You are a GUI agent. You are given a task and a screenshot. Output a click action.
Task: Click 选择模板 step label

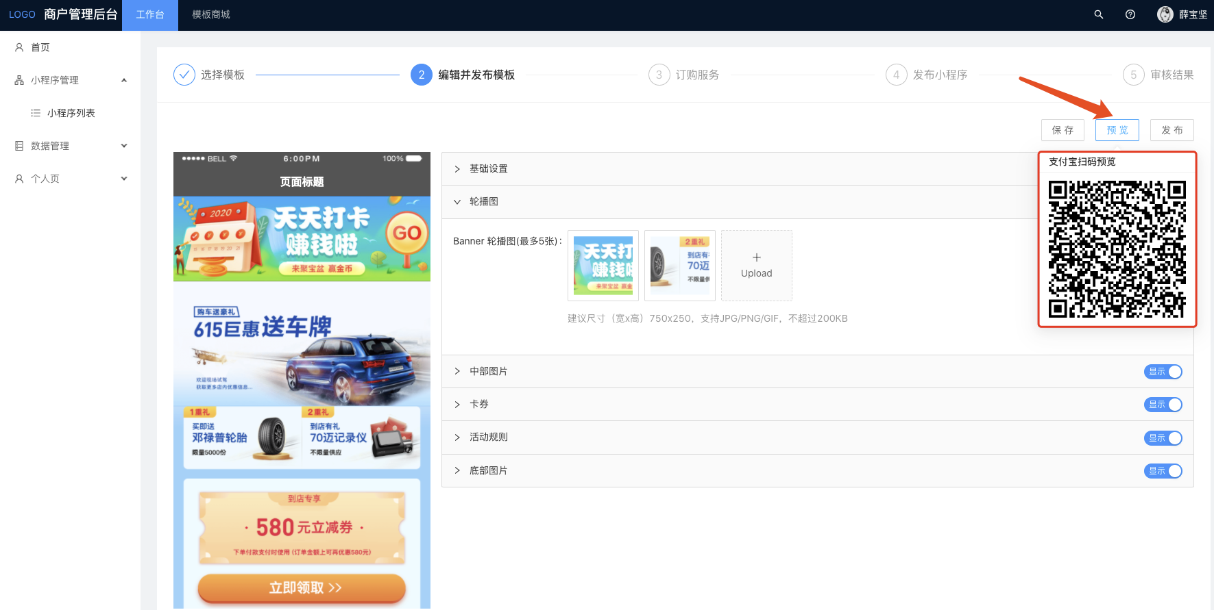223,75
